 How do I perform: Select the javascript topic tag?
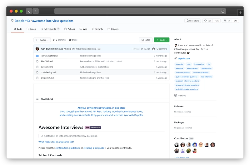coord(179,64)
